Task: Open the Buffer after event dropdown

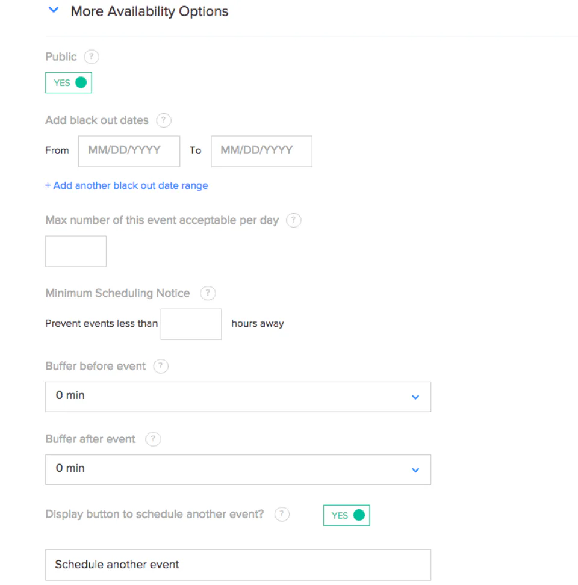Action: click(x=238, y=469)
